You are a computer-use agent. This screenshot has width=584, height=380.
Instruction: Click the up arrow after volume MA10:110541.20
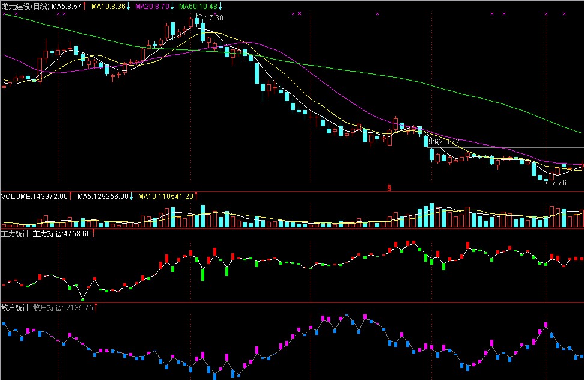coord(196,196)
